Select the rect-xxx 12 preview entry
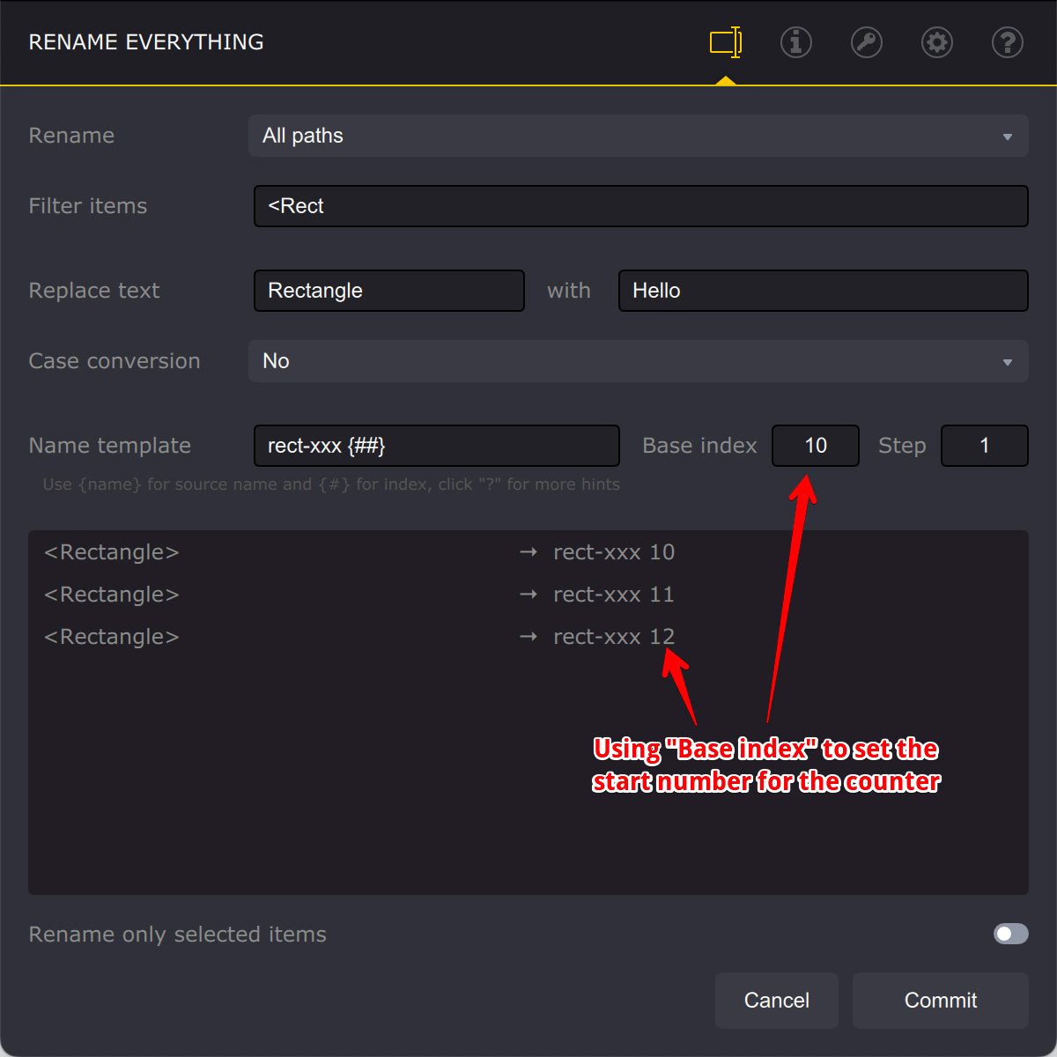The image size is (1057, 1057). [x=613, y=636]
